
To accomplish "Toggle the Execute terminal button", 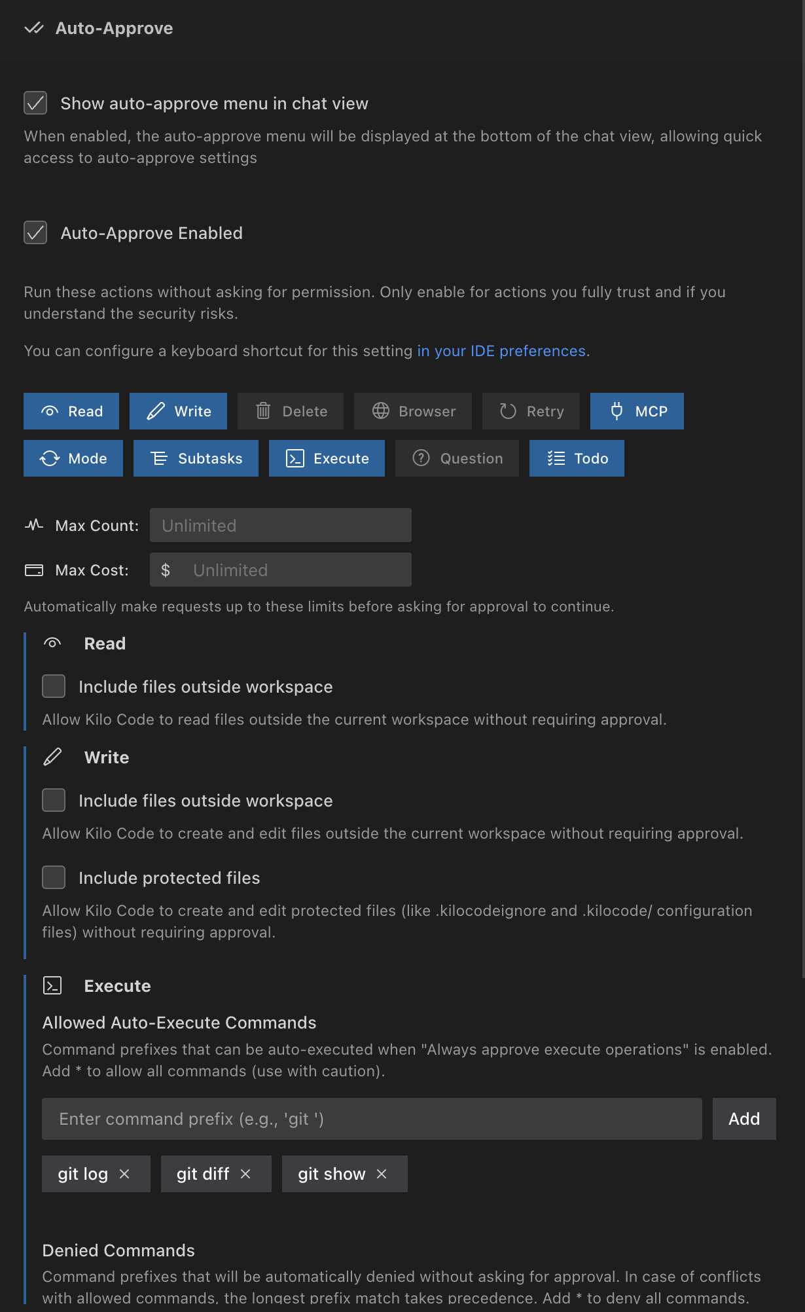I will (327, 458).
